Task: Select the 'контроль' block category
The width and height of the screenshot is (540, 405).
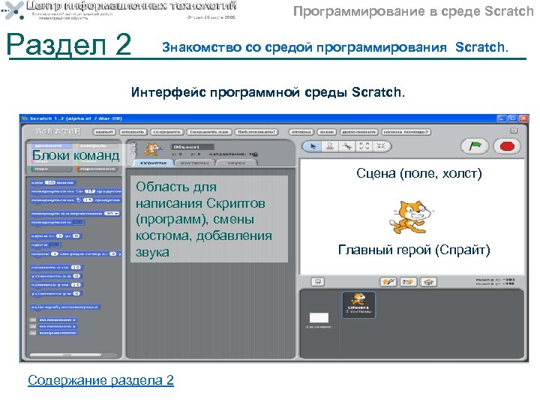Action: [x=97, y=145]
